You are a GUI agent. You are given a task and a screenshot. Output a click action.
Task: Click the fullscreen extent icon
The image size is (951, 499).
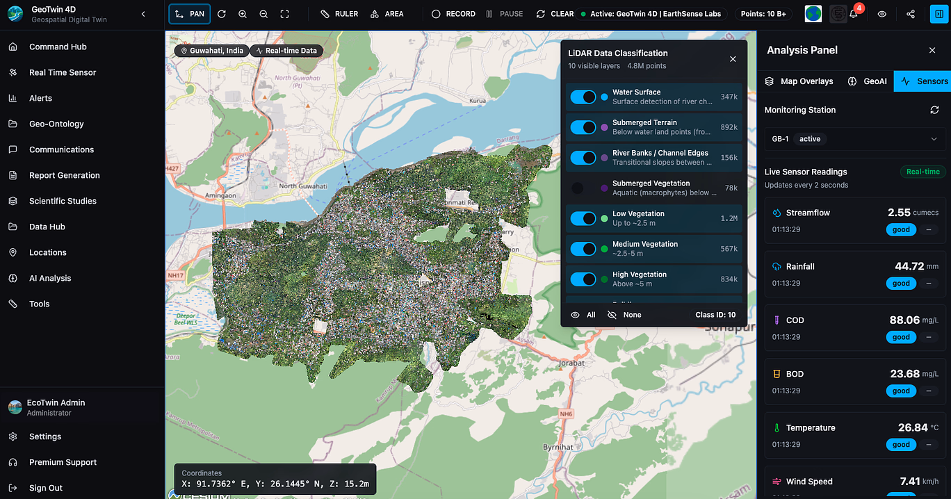click(284, 14)
